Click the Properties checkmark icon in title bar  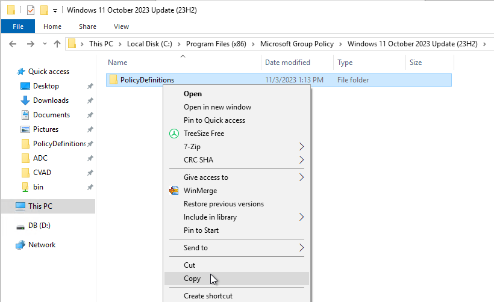[31, 10]
